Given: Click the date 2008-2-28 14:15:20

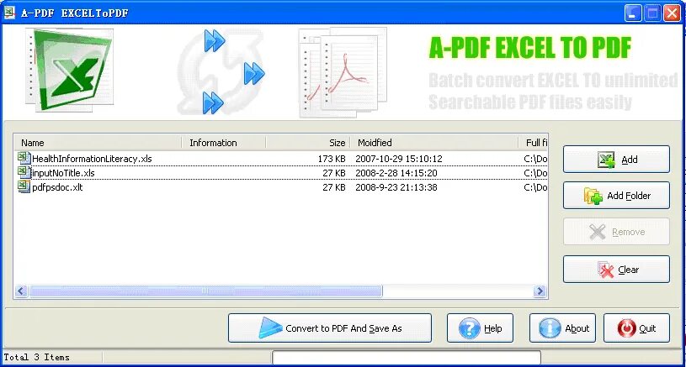Looking at the screenshot, I should click(x=396, y=173).
